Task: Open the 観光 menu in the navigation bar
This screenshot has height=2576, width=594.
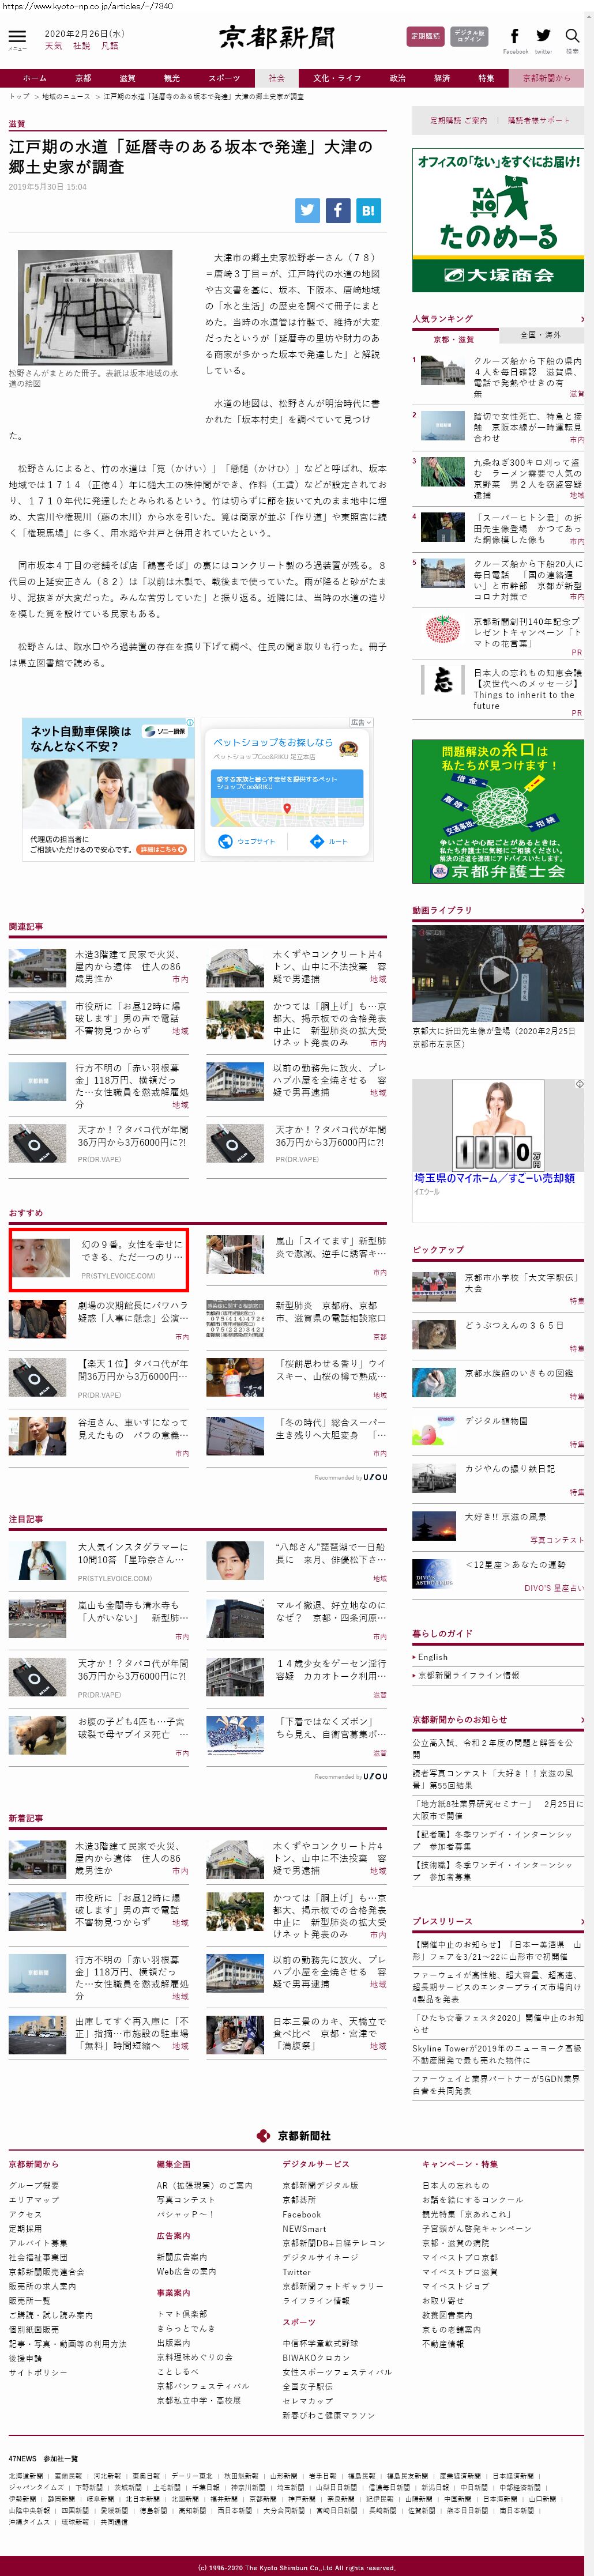Action: (x=172, y=78)
